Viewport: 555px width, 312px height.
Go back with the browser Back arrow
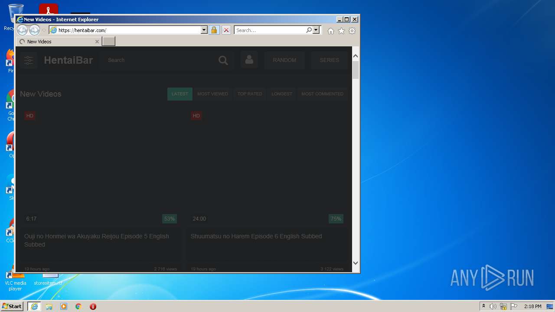[22, 30]
